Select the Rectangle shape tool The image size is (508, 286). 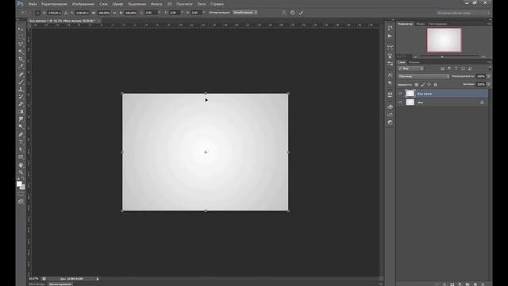coord(21,157)
